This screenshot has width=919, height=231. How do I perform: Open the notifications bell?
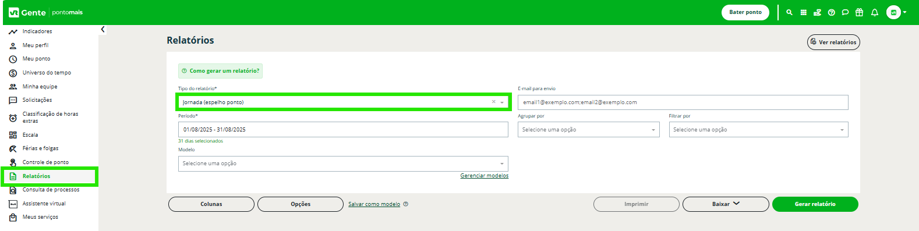874,12
